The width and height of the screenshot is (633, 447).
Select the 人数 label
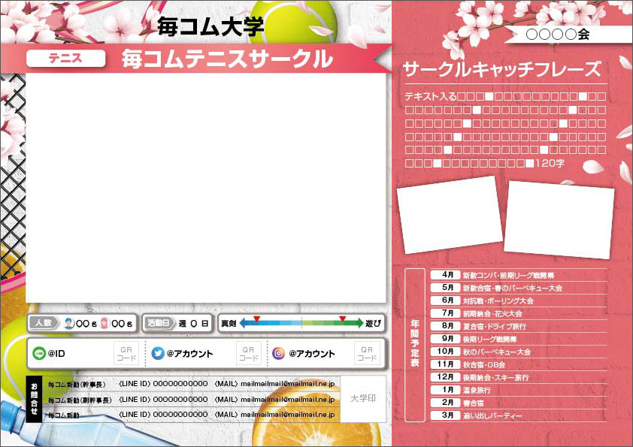point(44,323)
